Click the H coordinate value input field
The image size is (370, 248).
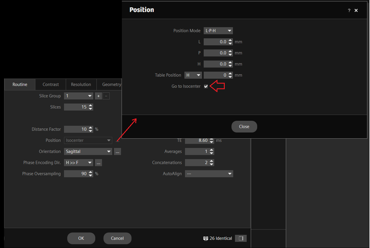point(215,64)
